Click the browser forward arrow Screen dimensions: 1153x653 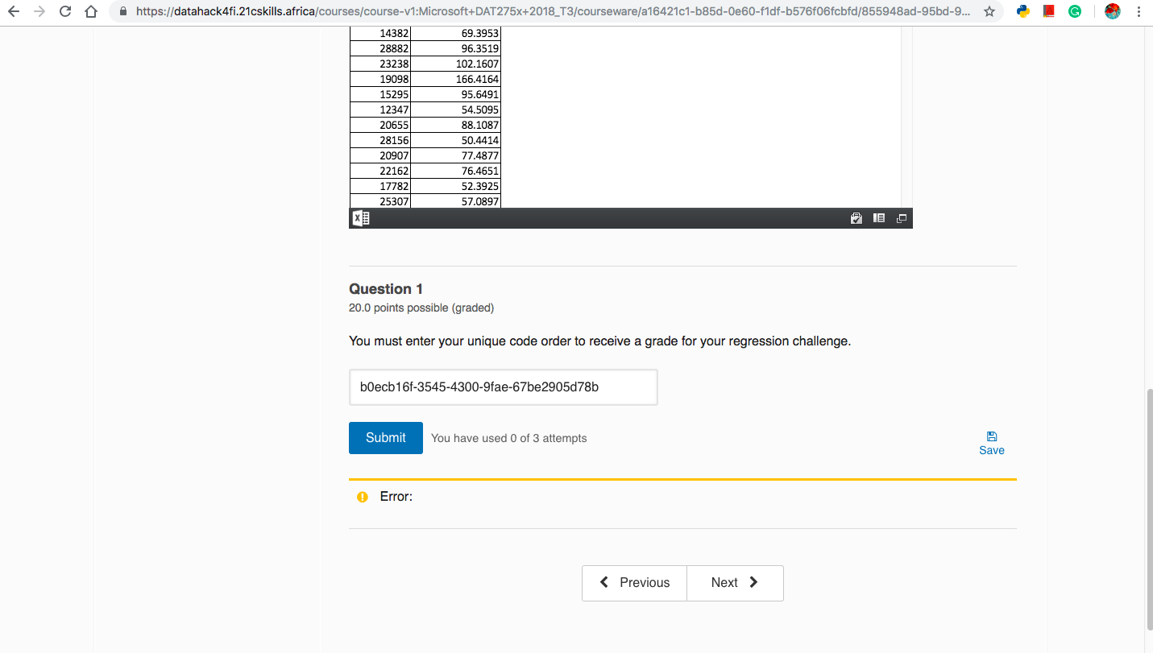[39, 12]
